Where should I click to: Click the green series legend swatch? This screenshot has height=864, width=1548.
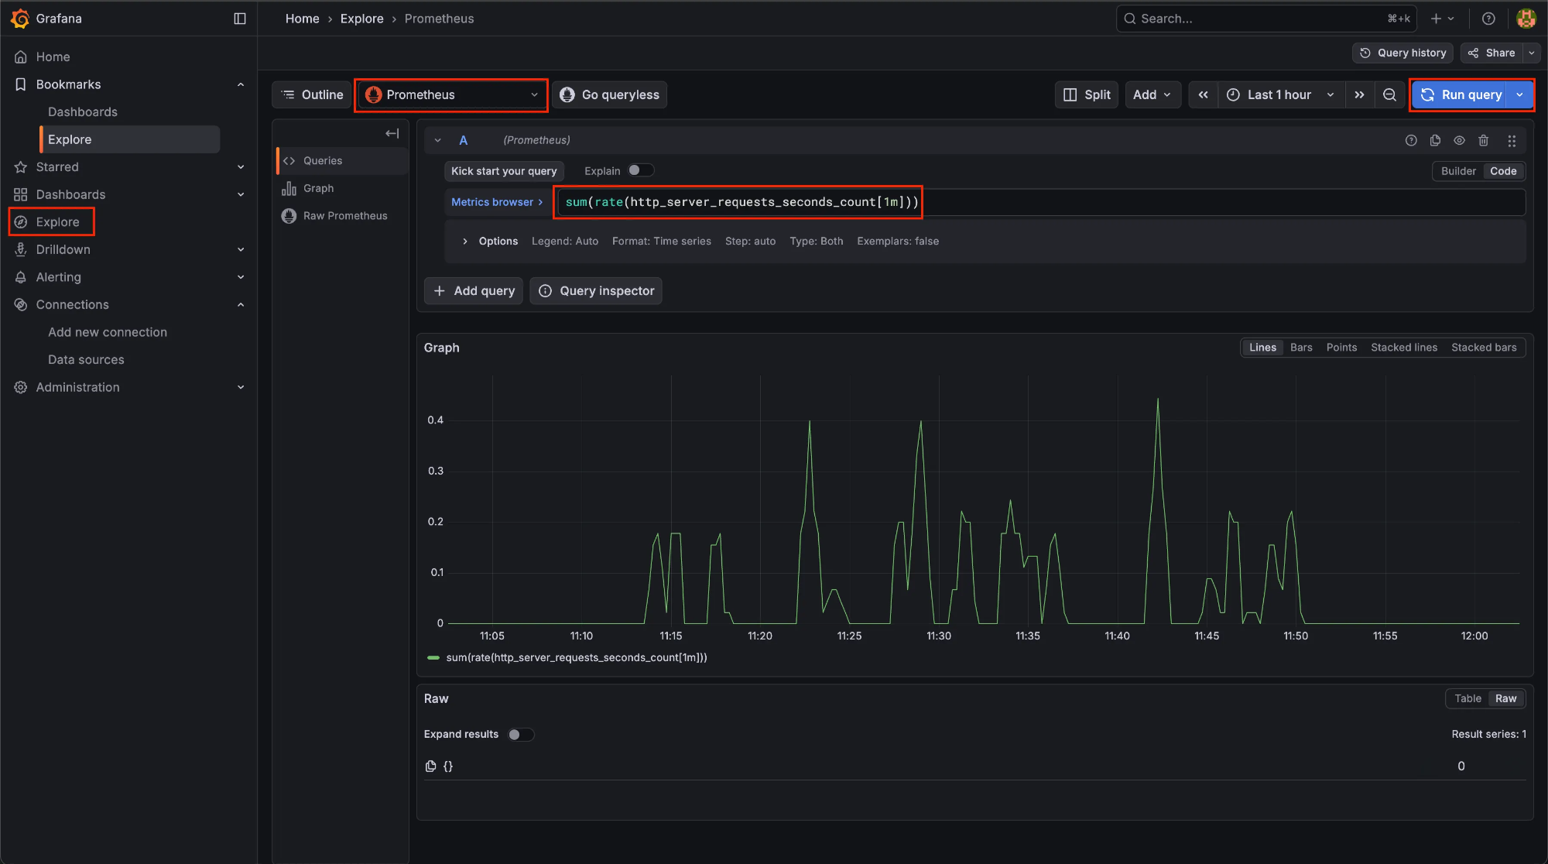pos(433,657)
